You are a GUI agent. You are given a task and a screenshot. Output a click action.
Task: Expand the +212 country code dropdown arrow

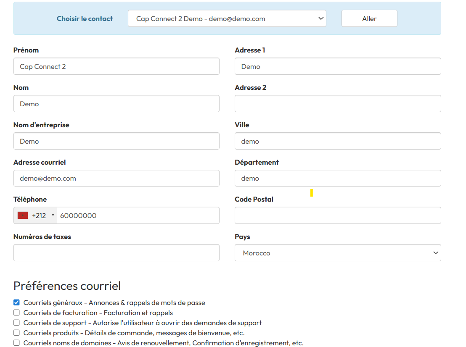(x=53, y=215)
